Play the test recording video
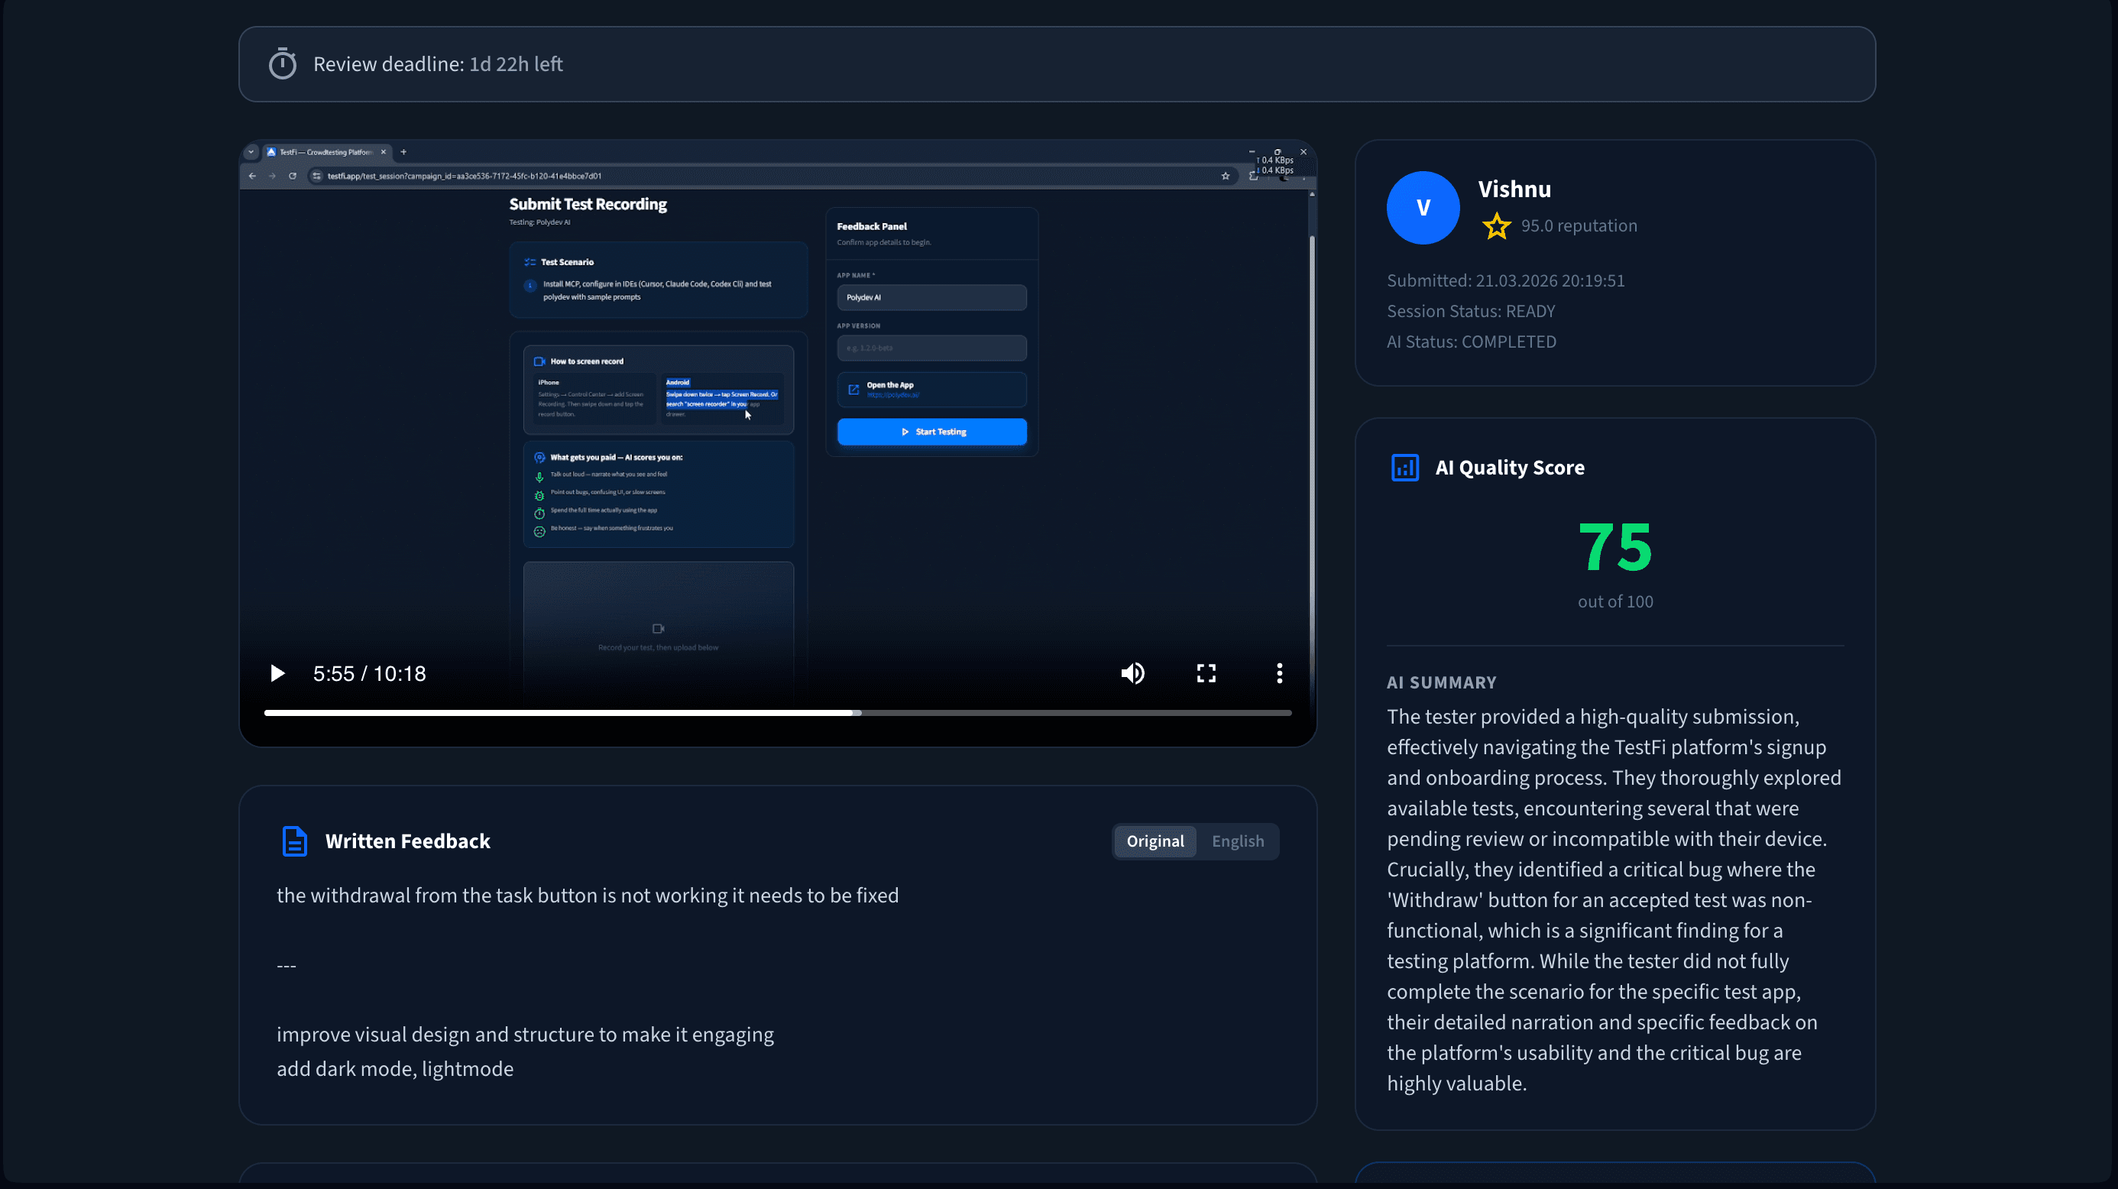 (x=277, y=672)
